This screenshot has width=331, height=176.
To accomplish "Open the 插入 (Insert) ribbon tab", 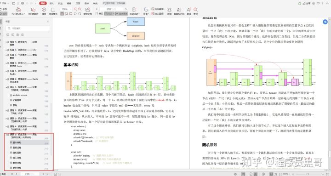I will [51, 3].
